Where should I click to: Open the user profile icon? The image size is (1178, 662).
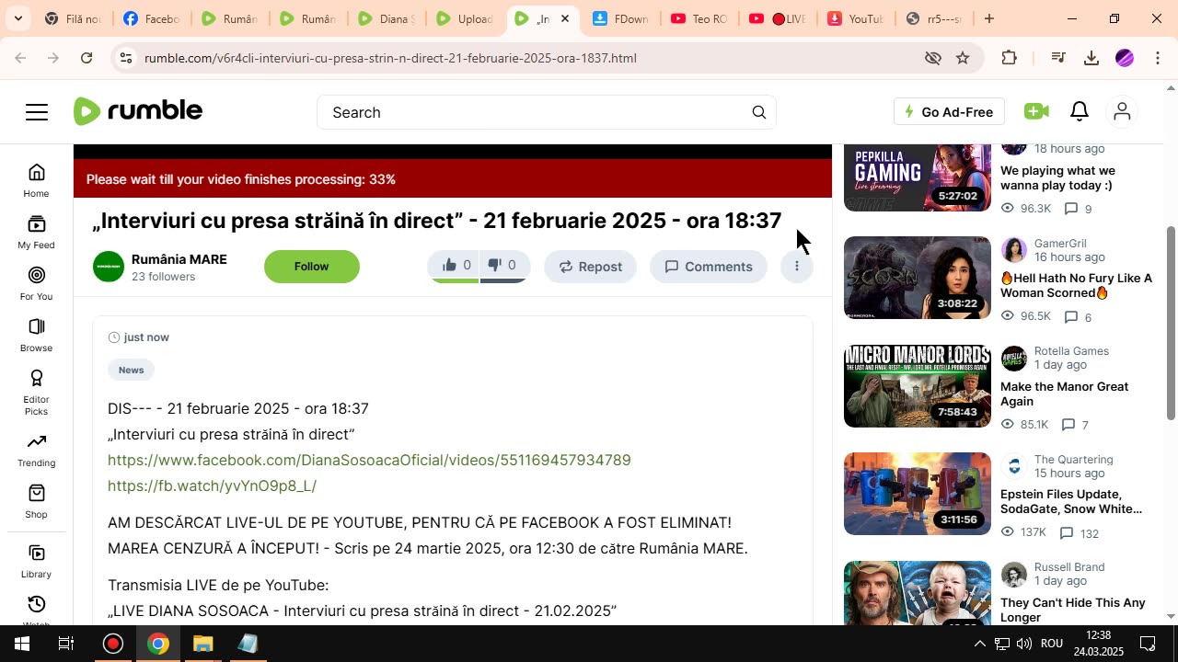(x=1122, y=111)
